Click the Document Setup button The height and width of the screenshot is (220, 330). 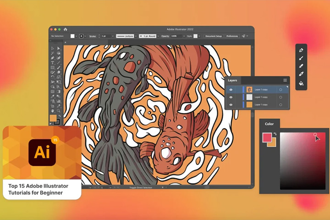tap(214, 36)
